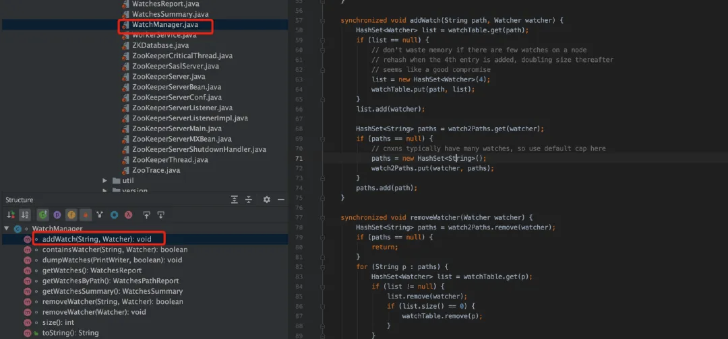
Task: Fold the if block at line 84
Action: [x=322, y=287]
